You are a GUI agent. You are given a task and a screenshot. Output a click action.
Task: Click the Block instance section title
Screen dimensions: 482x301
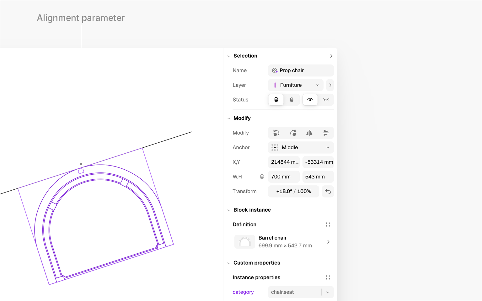252,210
